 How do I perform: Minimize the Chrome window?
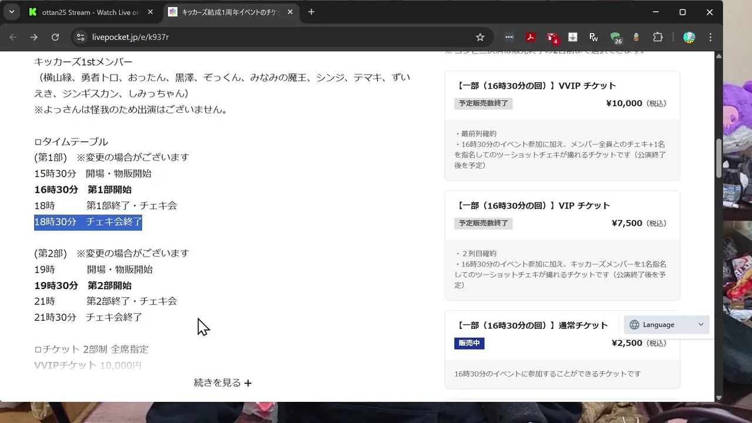pos(656,12)
